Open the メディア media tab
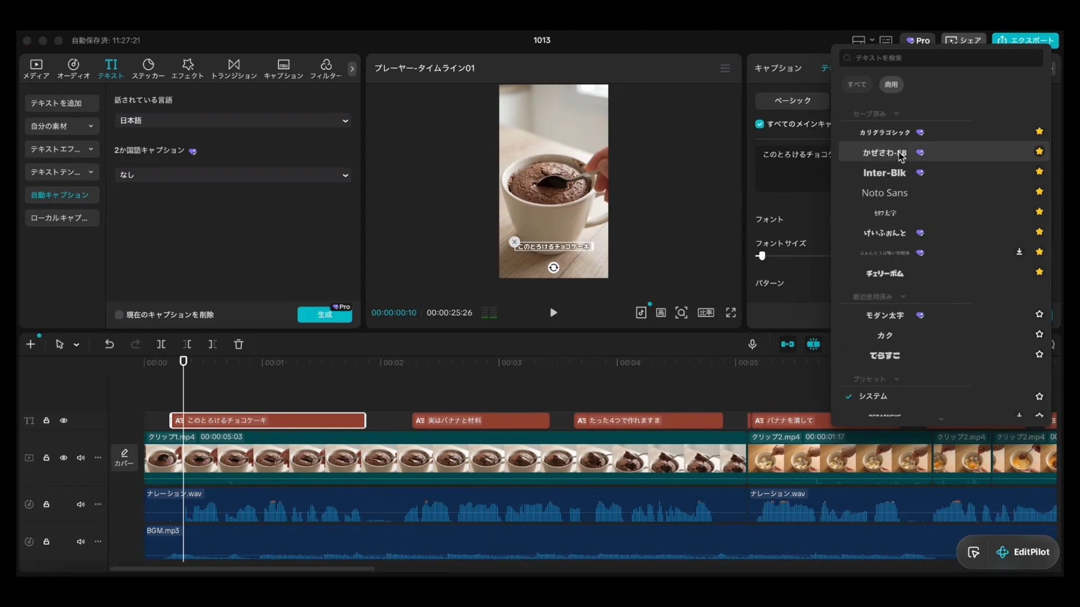Image resolution: width=1080 pixels, height=607 pixels. tap(36, 69)
